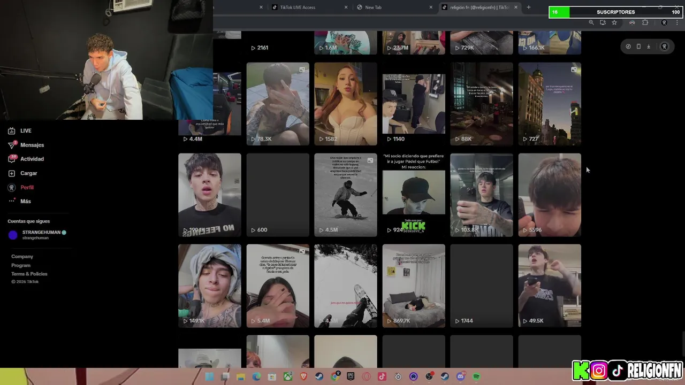Viewport: 685px width, 385px height.
Task: Click the browser zoom magnifier icon
Action: (x=591, y=22)
